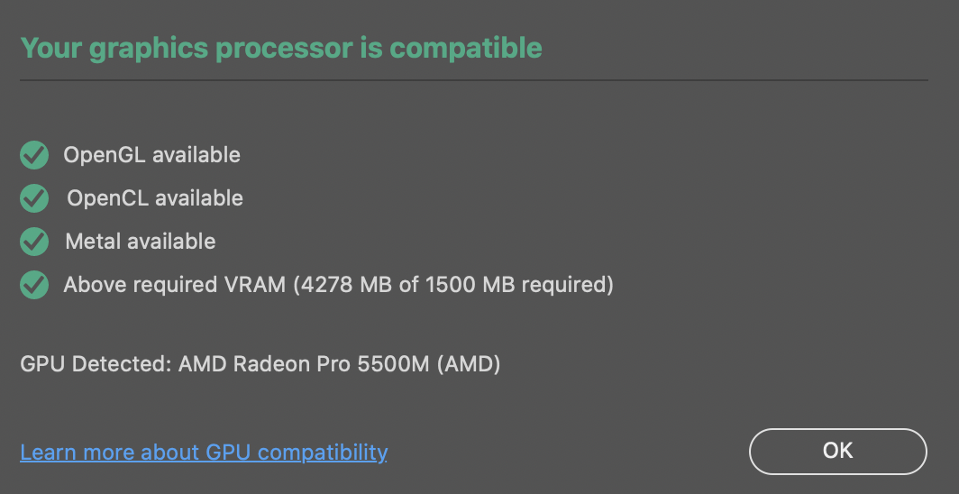
Task: Click the OpenCL available label text
Action: pos(154,197)
